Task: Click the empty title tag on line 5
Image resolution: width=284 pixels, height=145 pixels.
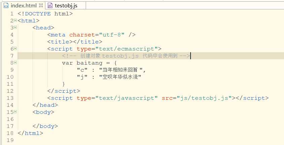Action: point(75,42)
